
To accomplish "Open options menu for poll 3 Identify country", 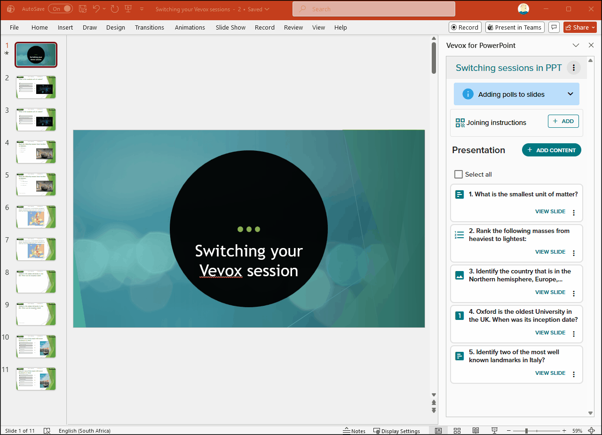I will (574, 294).
